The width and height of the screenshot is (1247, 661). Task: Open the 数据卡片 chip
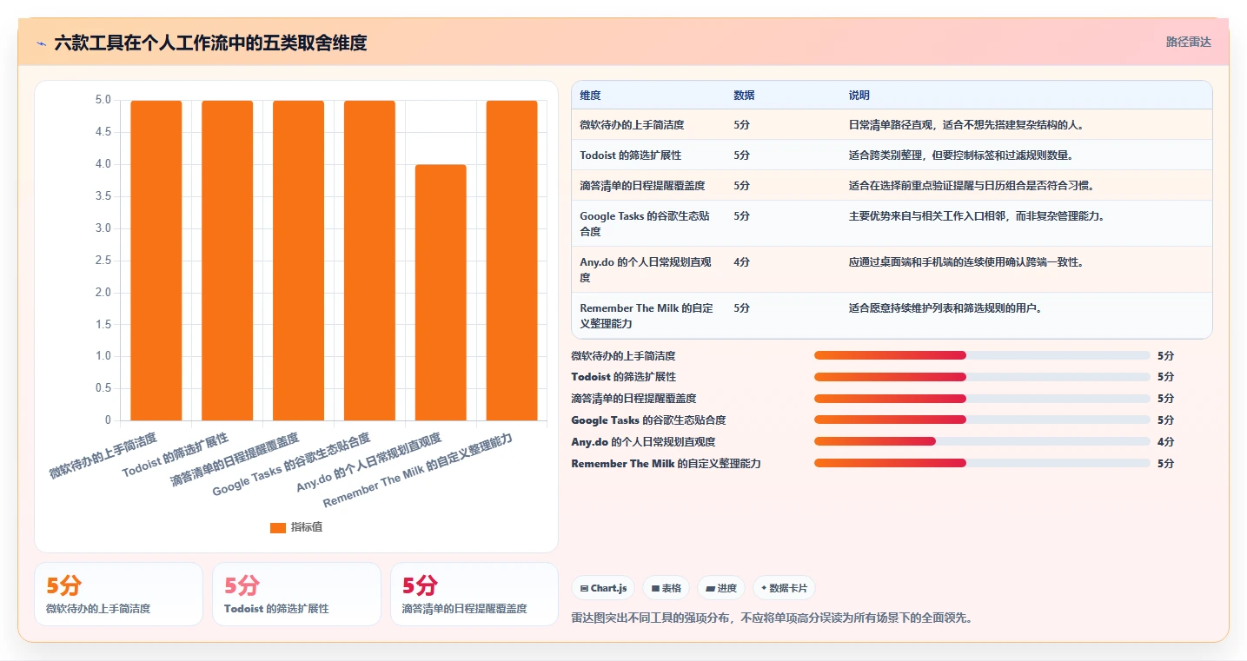click(784, 588)
